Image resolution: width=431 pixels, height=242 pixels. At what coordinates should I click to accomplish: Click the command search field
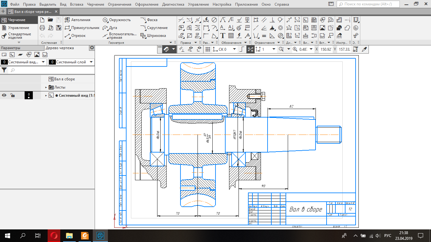[x=368, y=4]
